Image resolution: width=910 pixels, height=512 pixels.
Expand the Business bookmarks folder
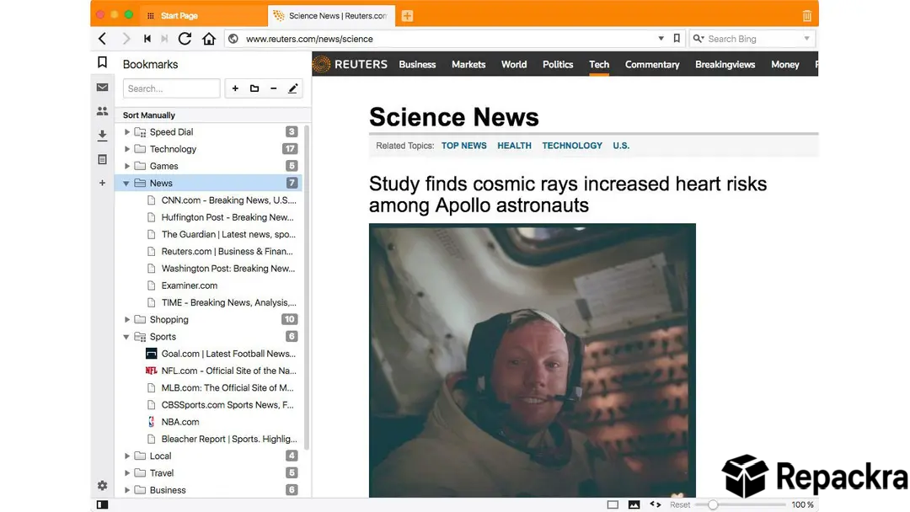[127, 490]
